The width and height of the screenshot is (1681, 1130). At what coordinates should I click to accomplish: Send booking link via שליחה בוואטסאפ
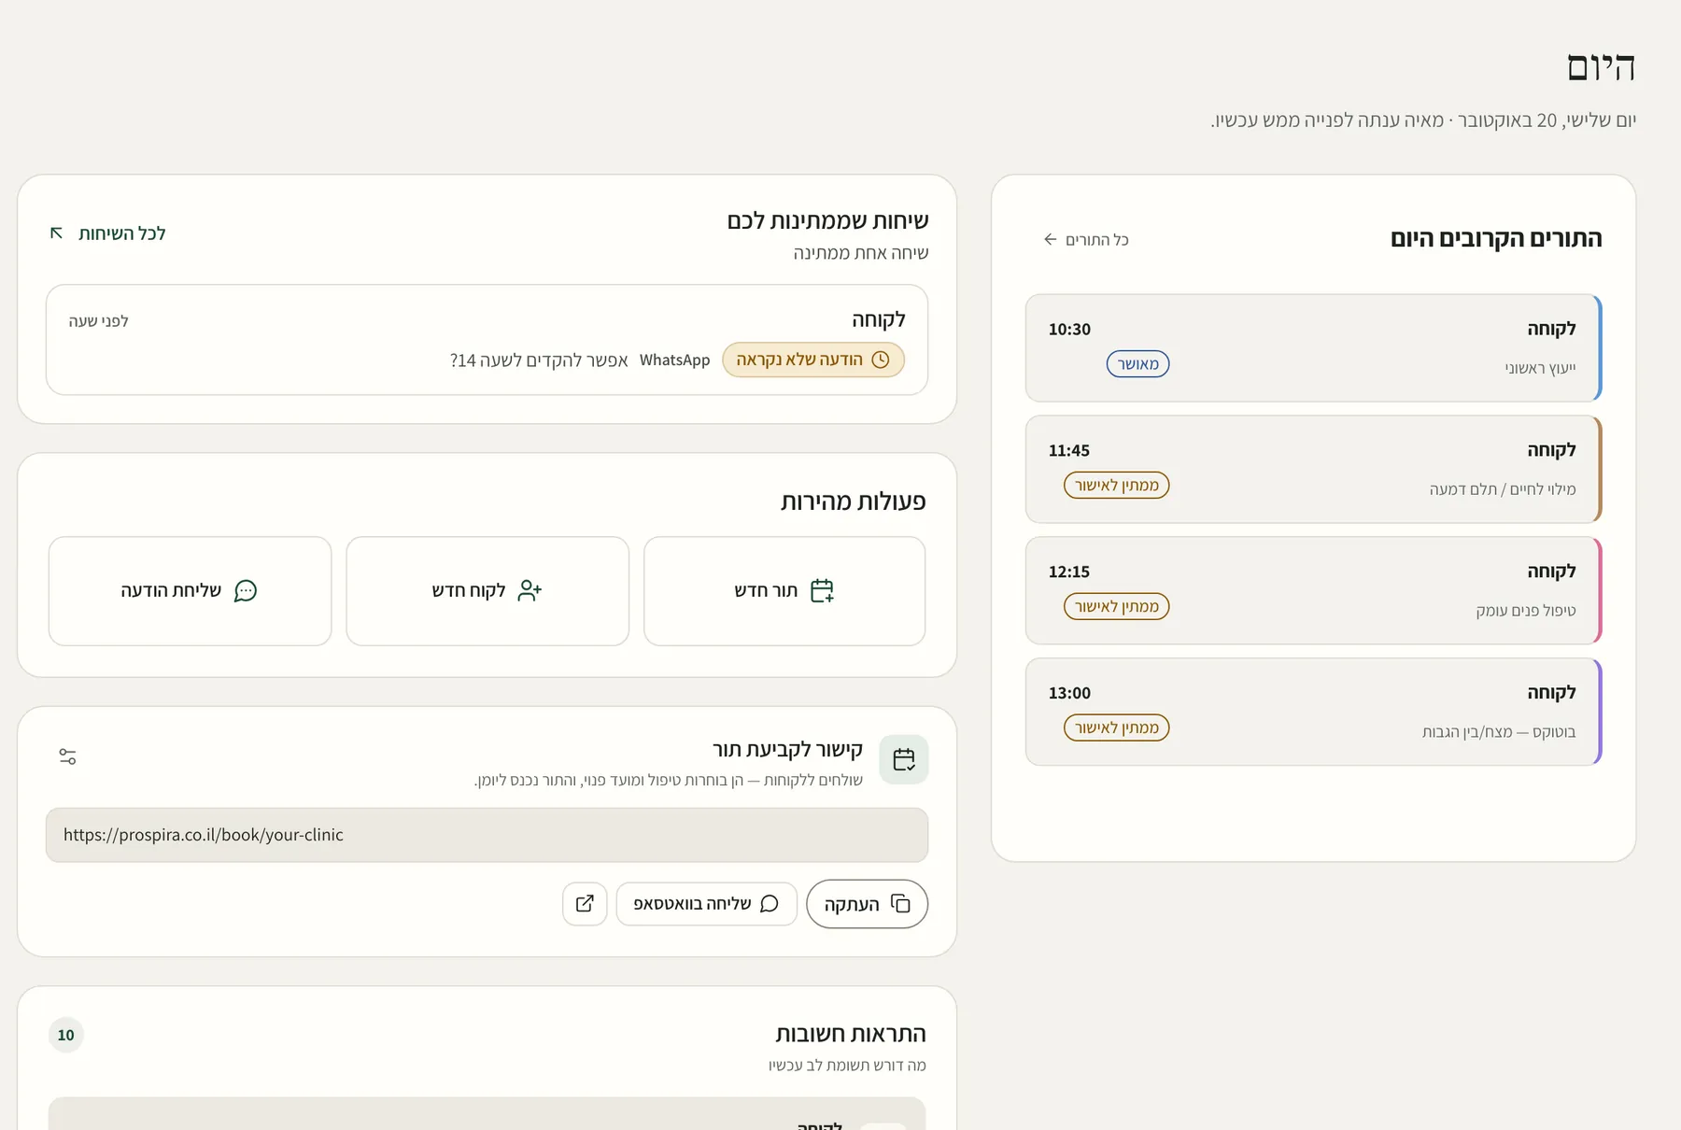tap(707, 904)
